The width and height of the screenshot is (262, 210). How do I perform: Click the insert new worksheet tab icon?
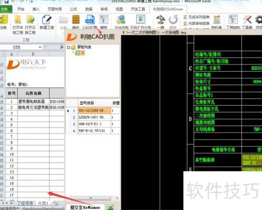click(x=56, y=203)
